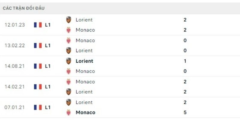
Task: Click France flag beside 14.08.21 date
Action: pyautogui.click(x=38, y=66)
